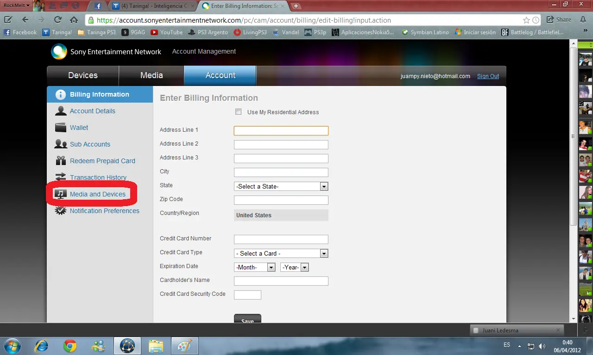Screen dimensions: 593x355
Task: Switch to the Taringa! Inteligencia tab
Action: [153, 6]
